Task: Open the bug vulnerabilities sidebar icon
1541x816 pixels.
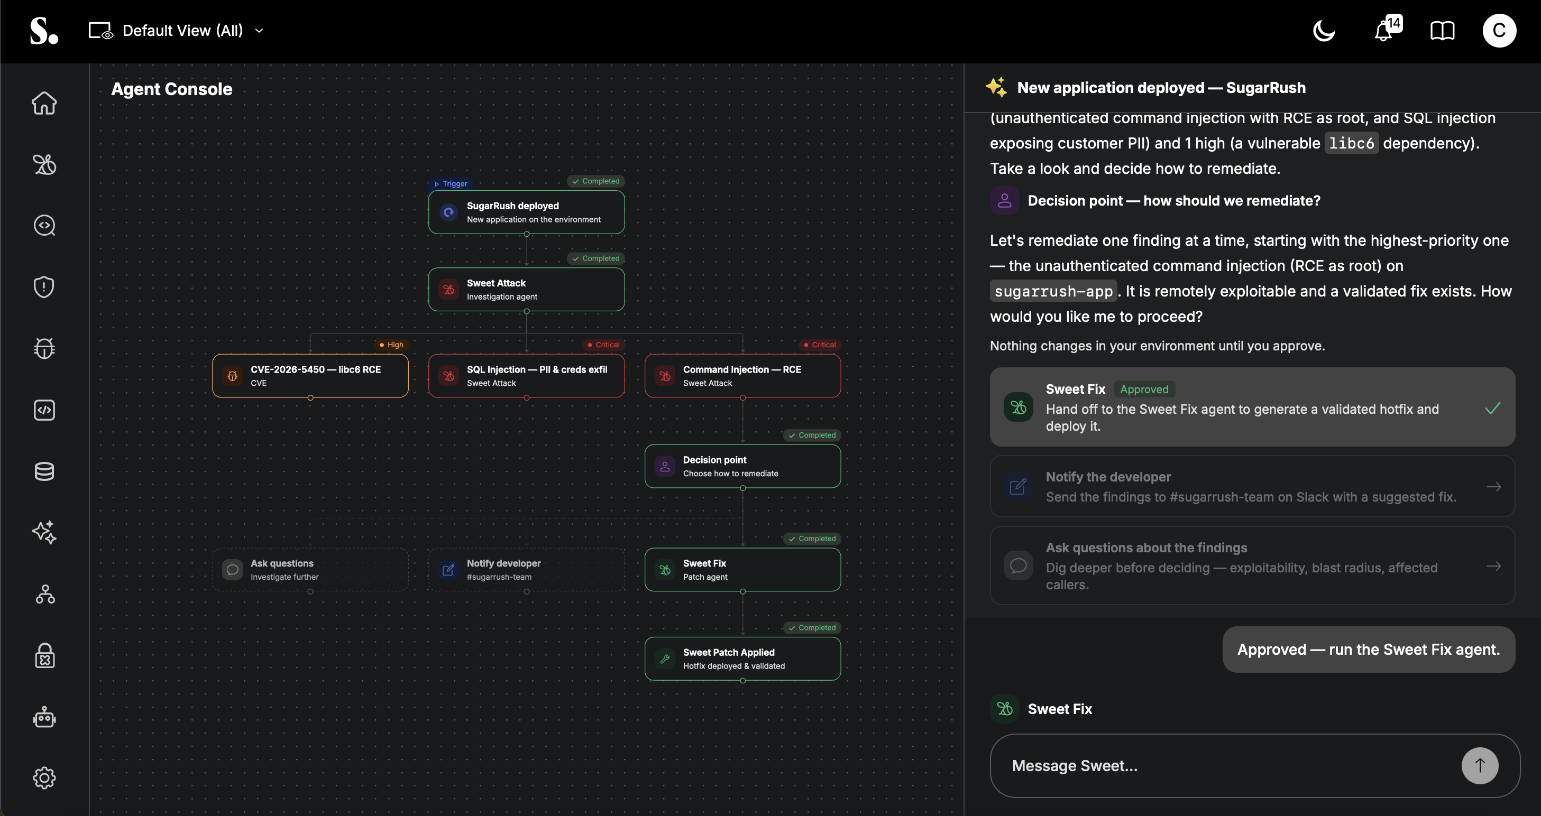Action: click(44, 348)
